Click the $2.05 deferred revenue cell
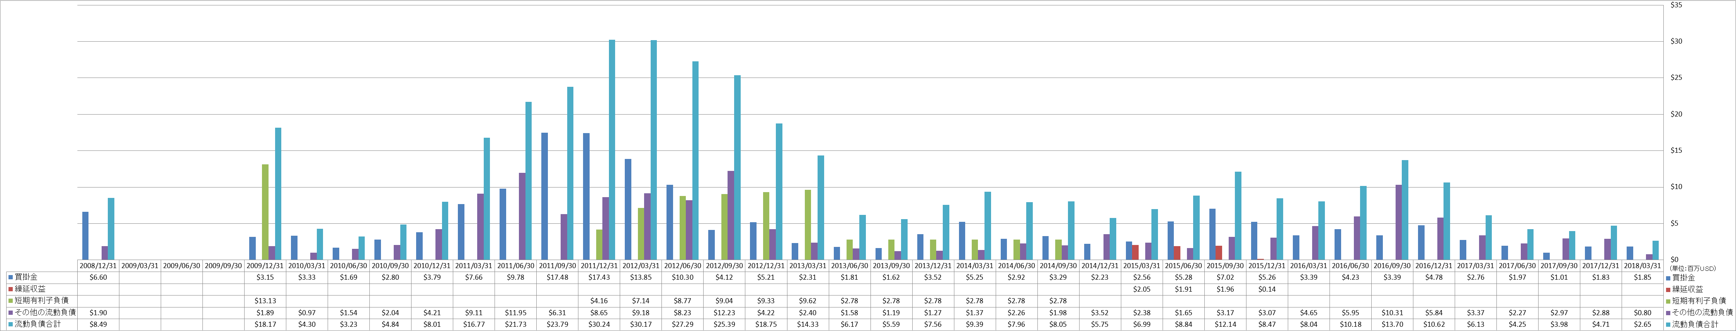1736x331 pixels. pos(1141,289)
